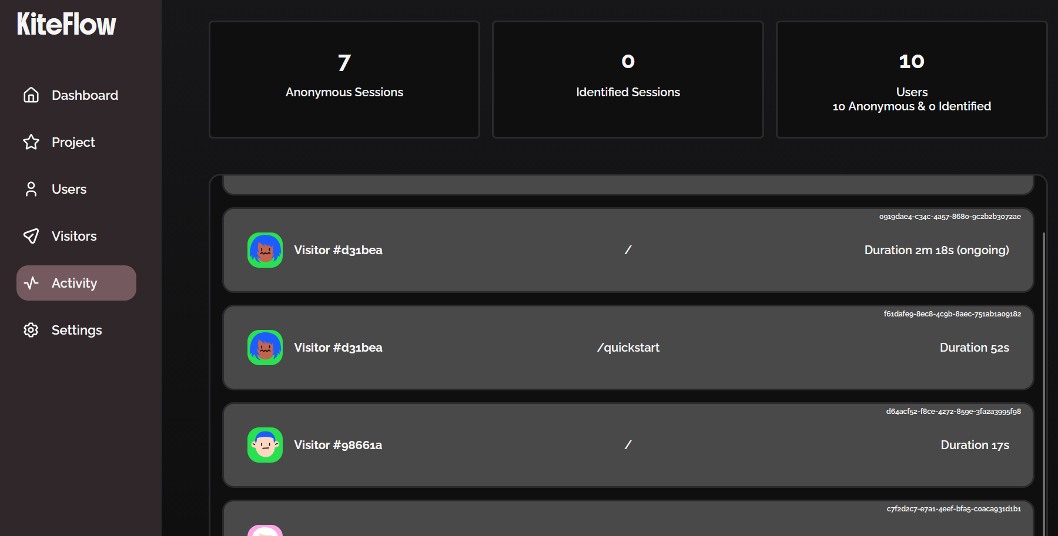Click Duration 2m 18s (ongoing) text
Screen dimensions: 1058x536
(x=936, y=250)
